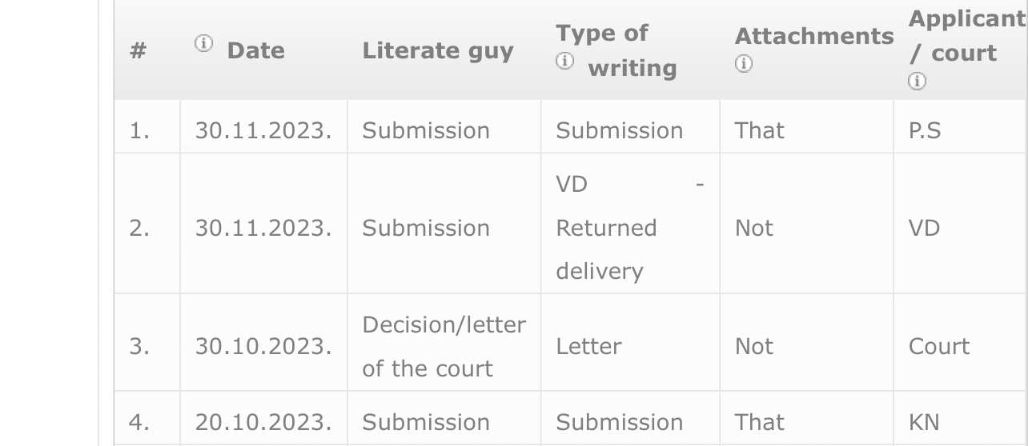Open row 4 attachments marked That
The image size is (1028, 446).
(x=760, y=422)
